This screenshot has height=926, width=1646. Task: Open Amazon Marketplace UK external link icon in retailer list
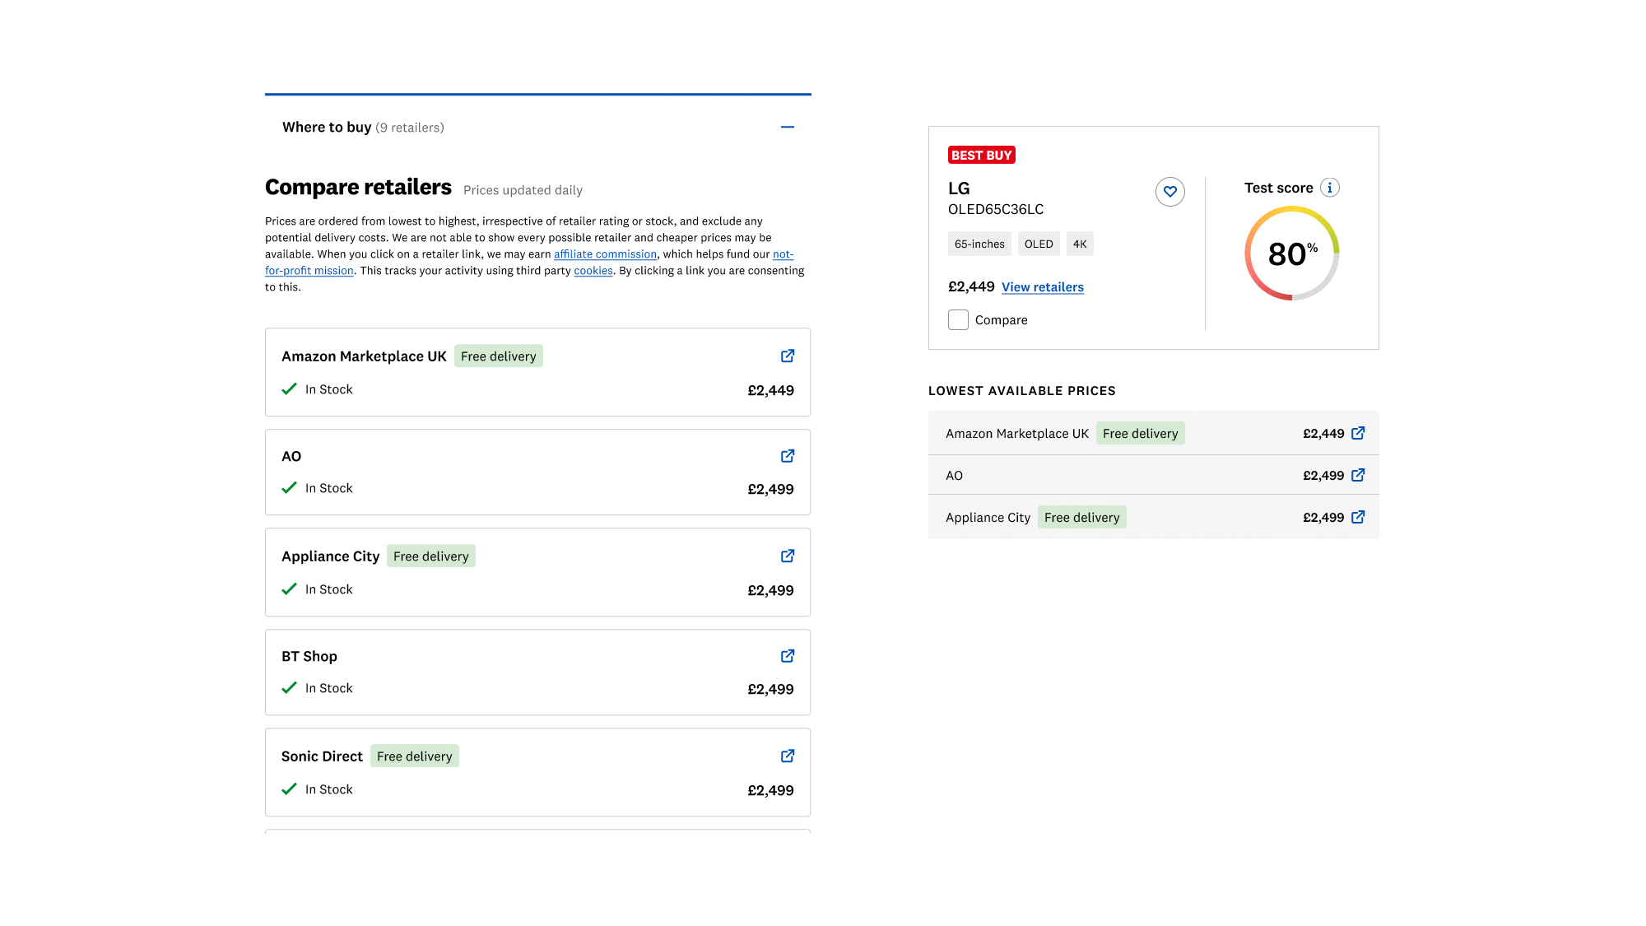(x=788, y=356)
